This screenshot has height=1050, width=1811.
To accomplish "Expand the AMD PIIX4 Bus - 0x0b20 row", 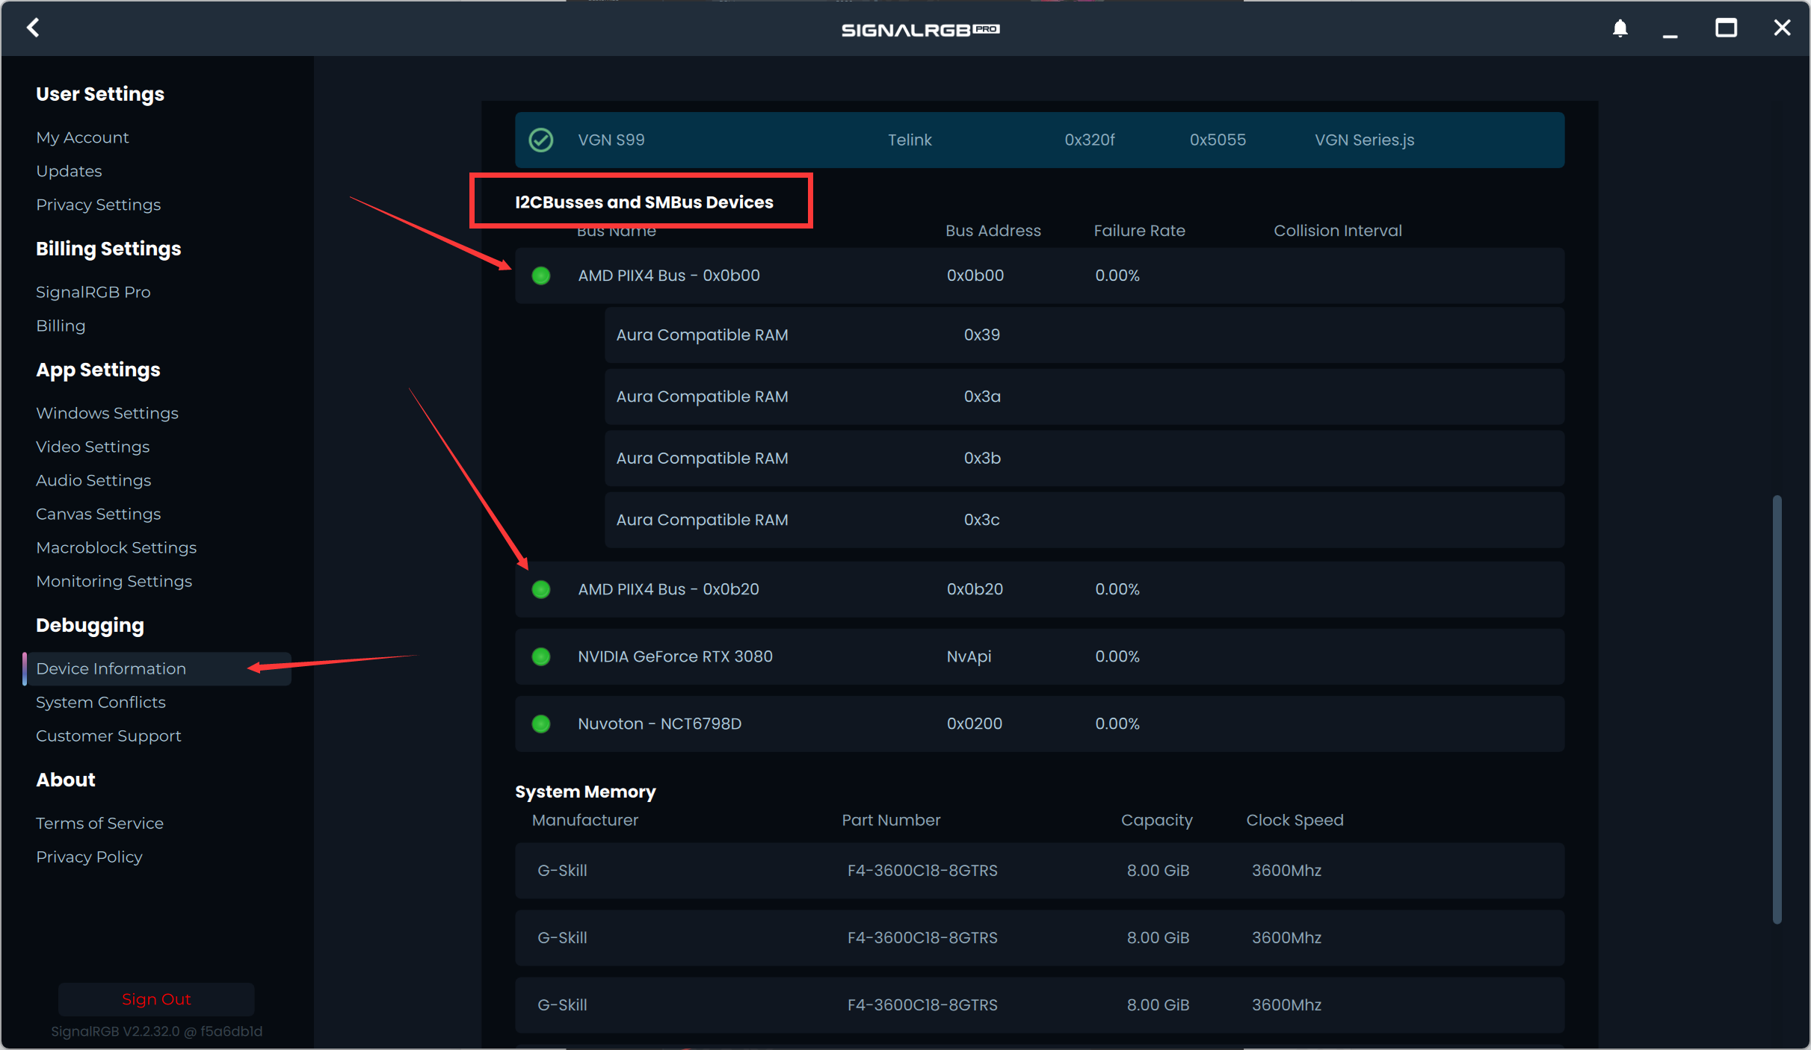I will coord(1040,589).
